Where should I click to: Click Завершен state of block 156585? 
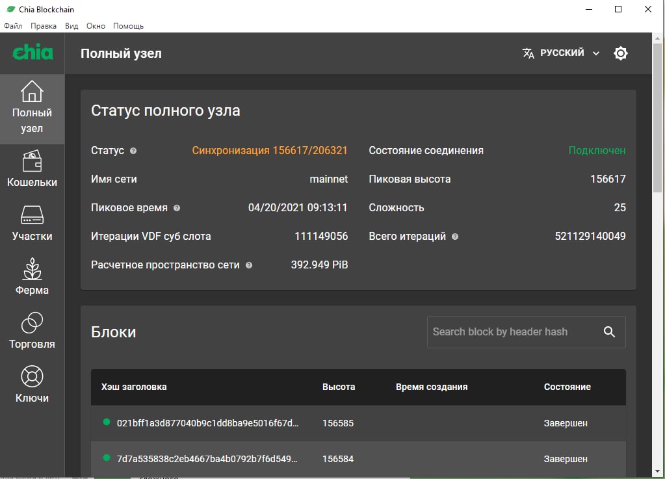tap(566, 423)
